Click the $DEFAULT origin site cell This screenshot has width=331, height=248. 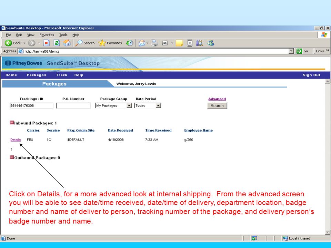click(x=76, y=139)
